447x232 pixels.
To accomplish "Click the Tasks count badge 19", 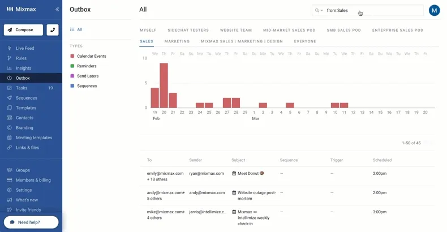I will pyautogui.click(x=50, y=88).
